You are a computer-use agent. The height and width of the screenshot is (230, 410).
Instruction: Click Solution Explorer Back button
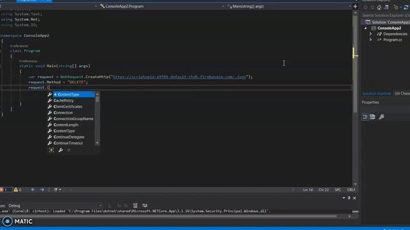click(365, 8)
